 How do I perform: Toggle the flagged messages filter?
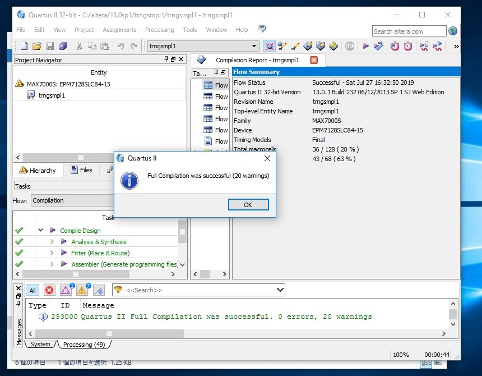(x=99, y=290)
